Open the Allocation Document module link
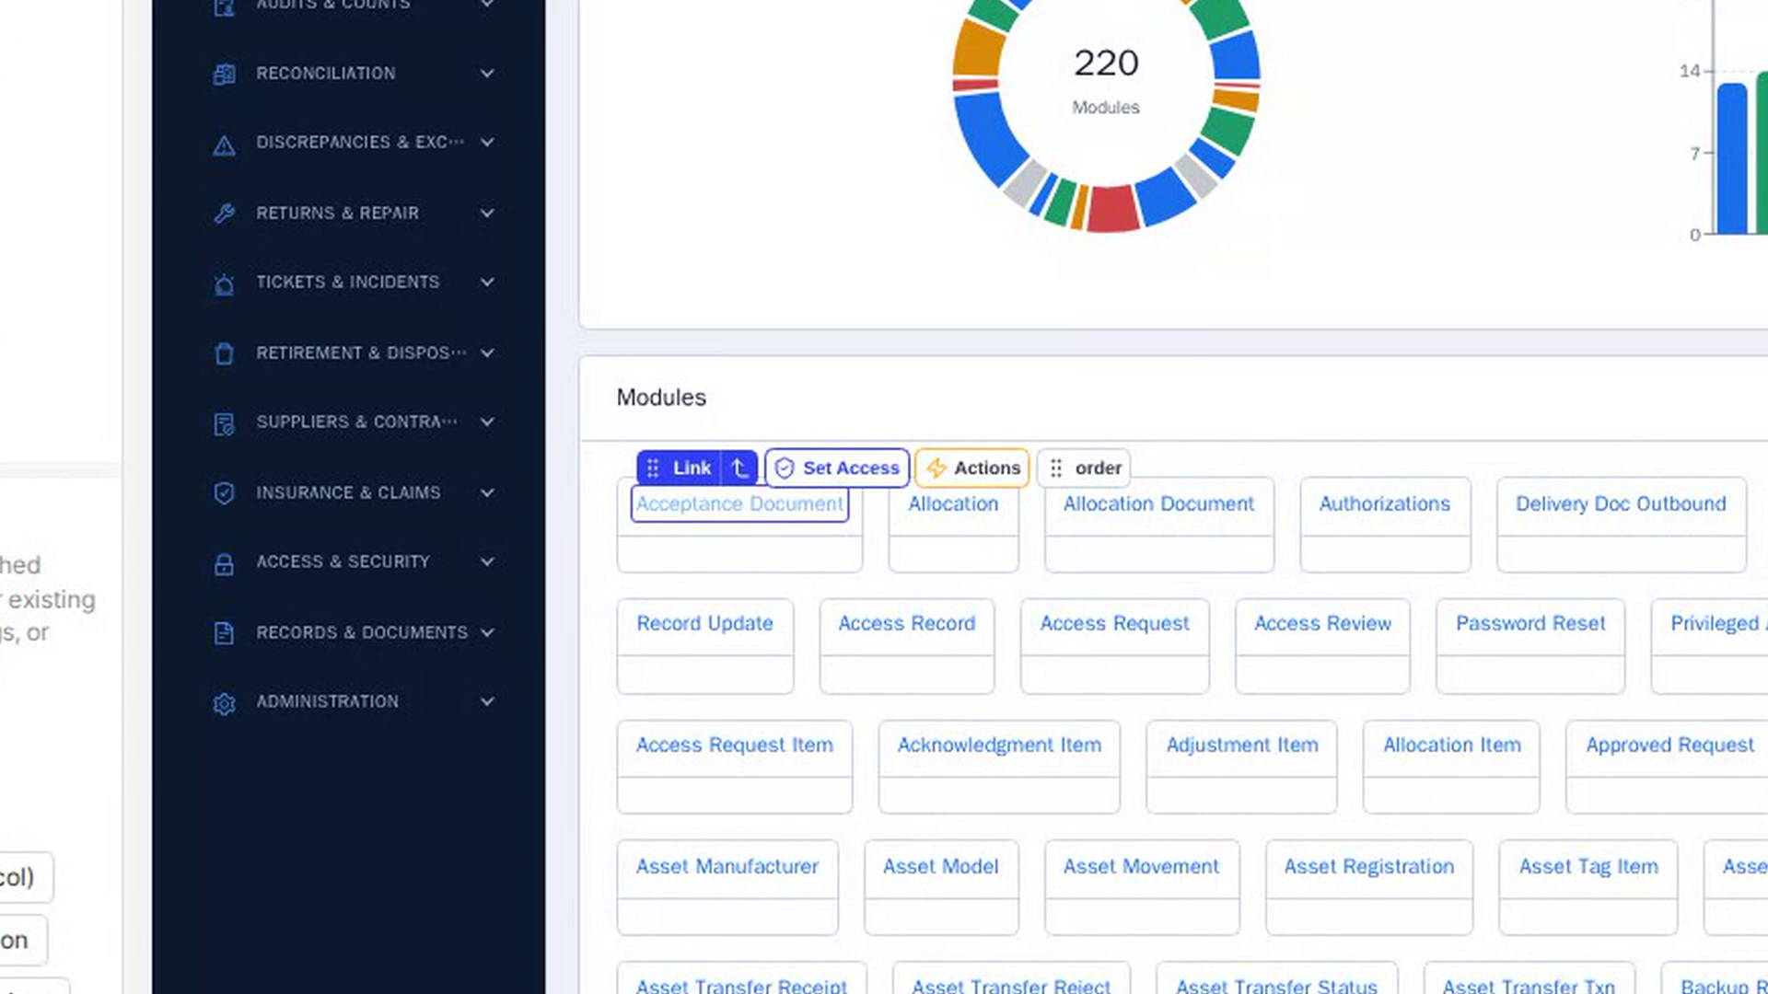The width and height of the screenshot is (1768, 994). [x=1158, y=504]
